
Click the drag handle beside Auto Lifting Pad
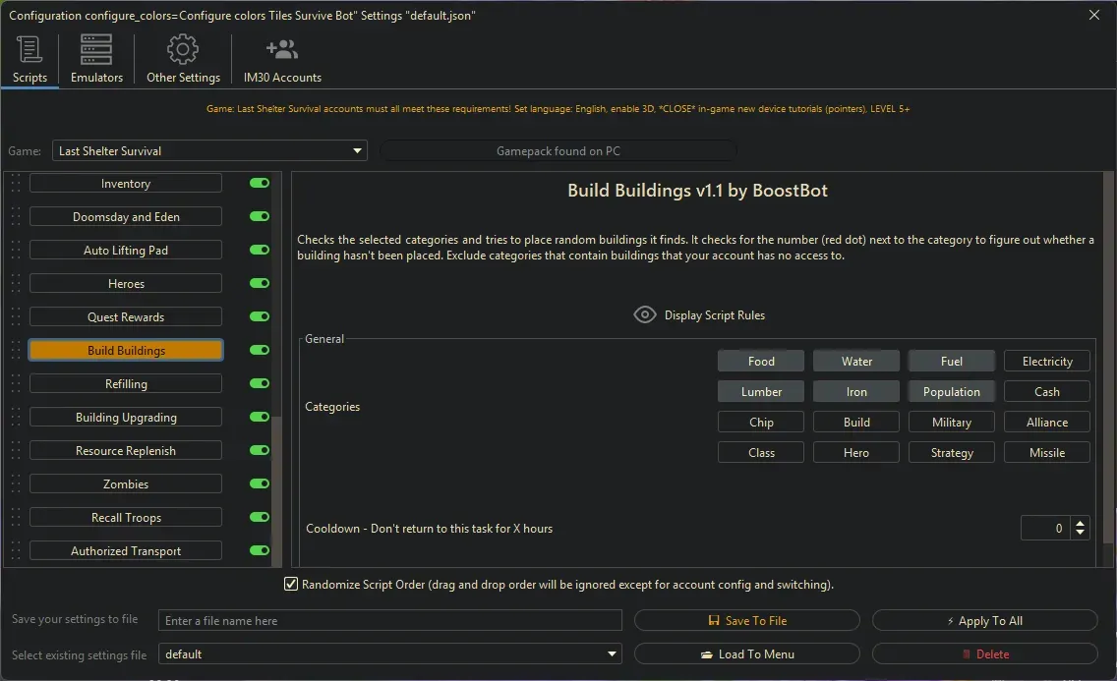coord(16,251)
